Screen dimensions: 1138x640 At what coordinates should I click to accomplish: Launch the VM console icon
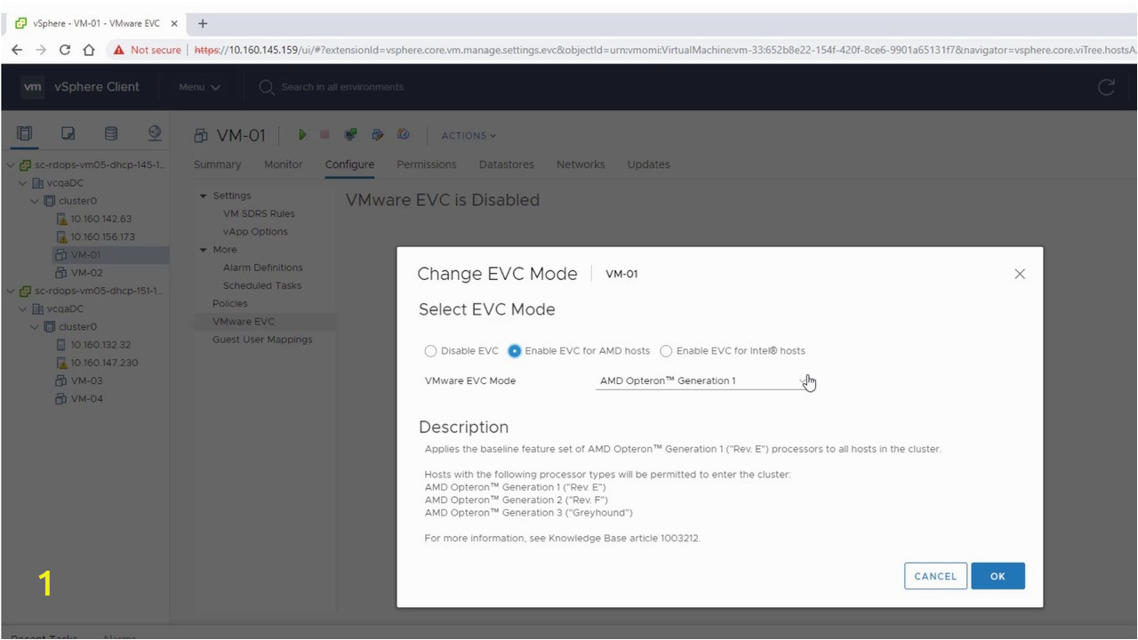pyautogui.click(x=351, y=135)
